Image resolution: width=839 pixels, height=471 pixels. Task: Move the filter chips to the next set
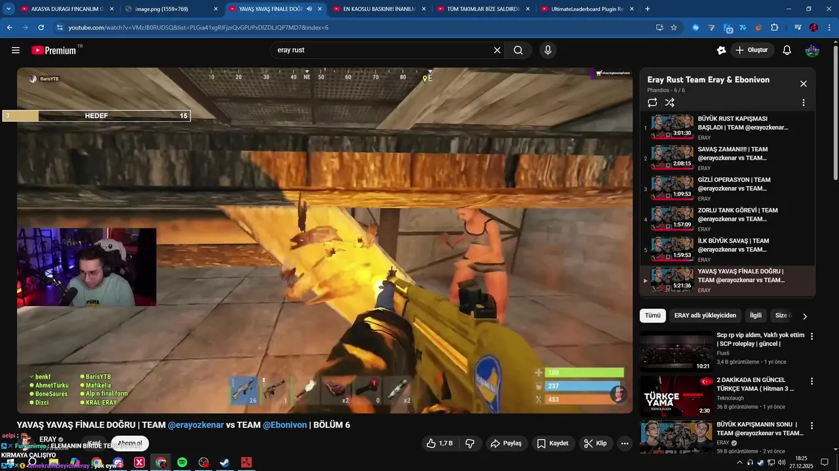804,316
